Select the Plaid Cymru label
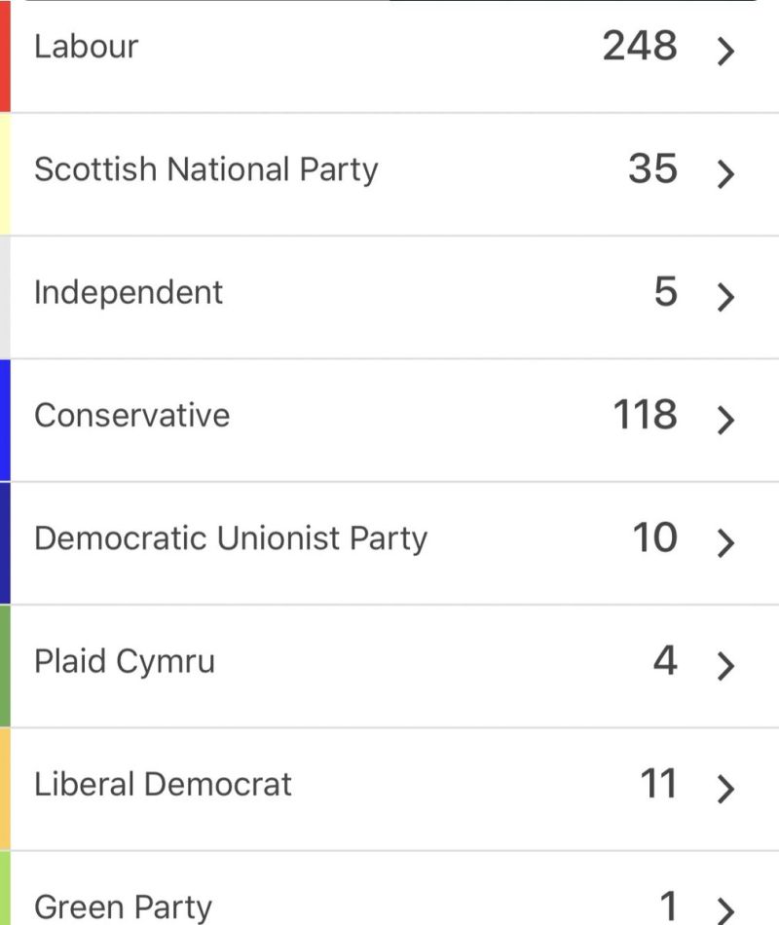This screenshot has width=779, height=925. (x=125, y=662)
